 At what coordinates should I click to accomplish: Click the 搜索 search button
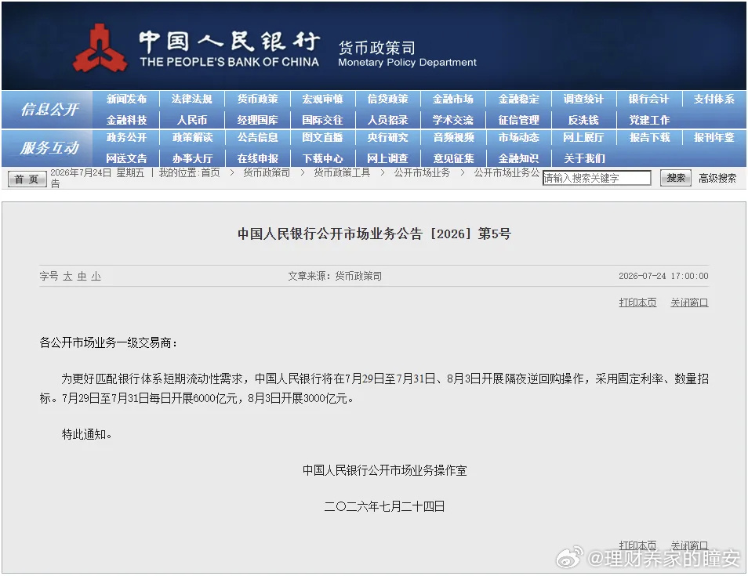pyautogui.click(x=676, y=178)
